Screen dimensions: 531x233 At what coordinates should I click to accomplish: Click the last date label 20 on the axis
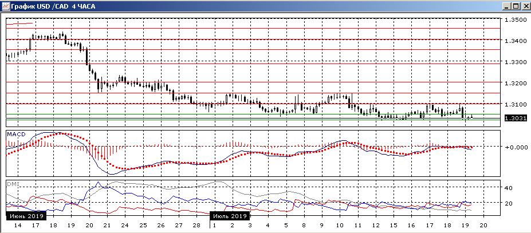click(x=484, y=226)
